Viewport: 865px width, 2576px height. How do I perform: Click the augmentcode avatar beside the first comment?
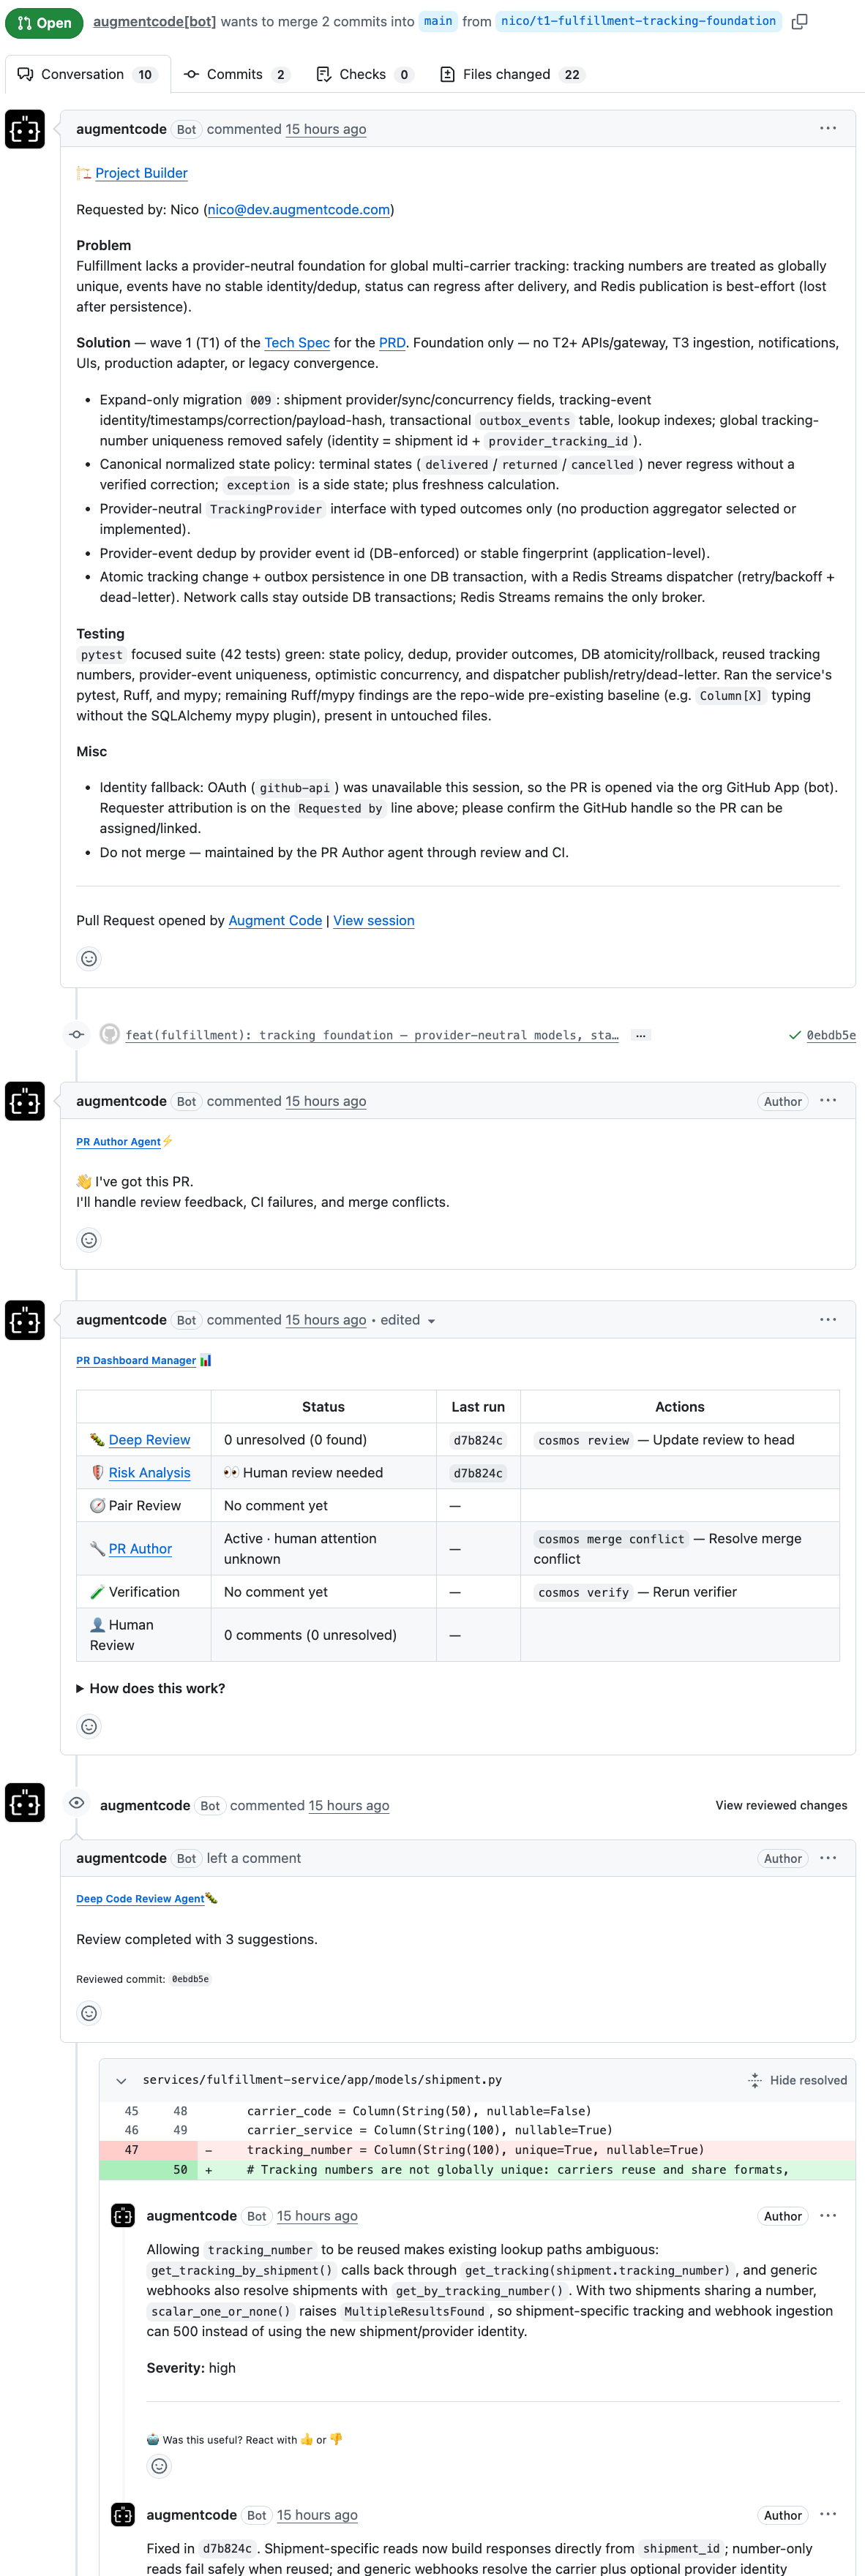25,129
